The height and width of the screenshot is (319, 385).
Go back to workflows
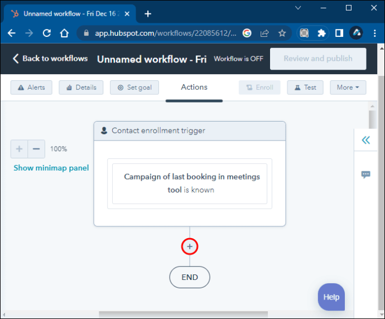tap(50, 59)
